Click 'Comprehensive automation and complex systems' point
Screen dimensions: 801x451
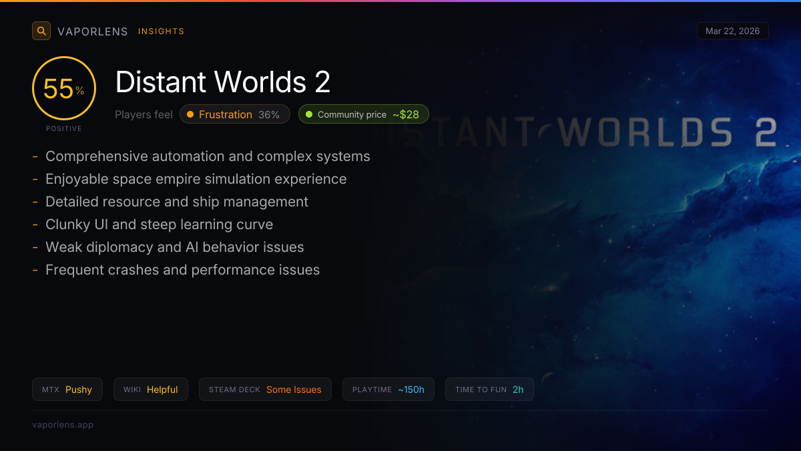tap(208, 156)
